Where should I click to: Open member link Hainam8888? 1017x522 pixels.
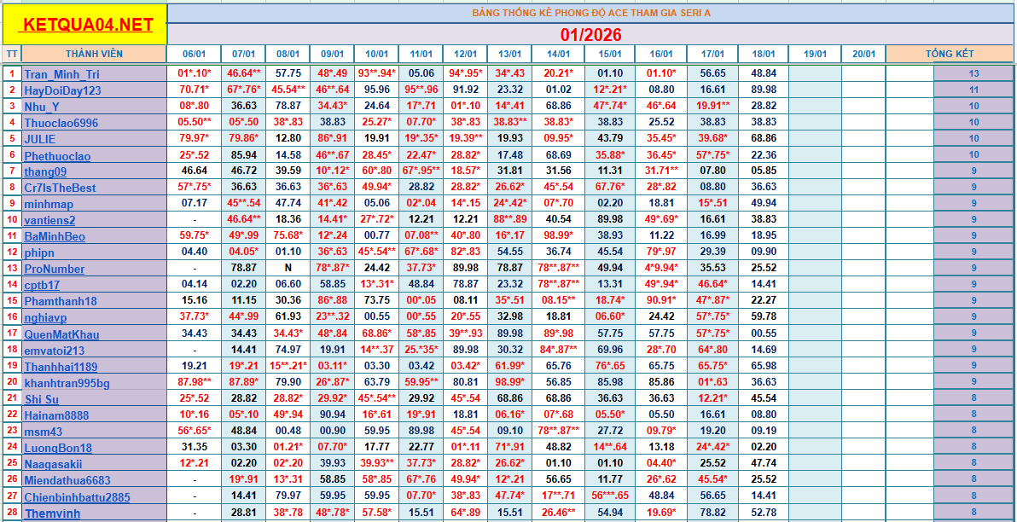point(56,415)
